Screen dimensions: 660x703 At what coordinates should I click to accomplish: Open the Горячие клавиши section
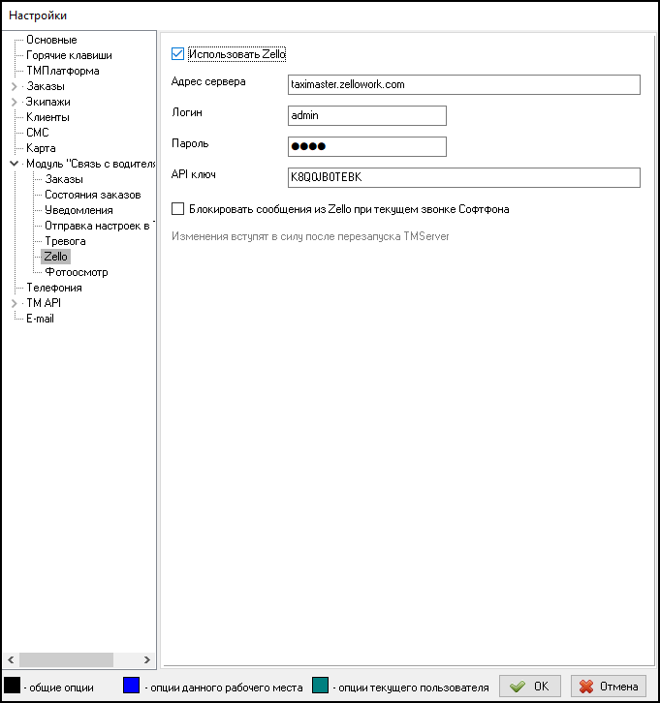69,55
